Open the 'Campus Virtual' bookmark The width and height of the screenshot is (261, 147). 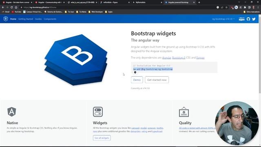pos(33,12)
